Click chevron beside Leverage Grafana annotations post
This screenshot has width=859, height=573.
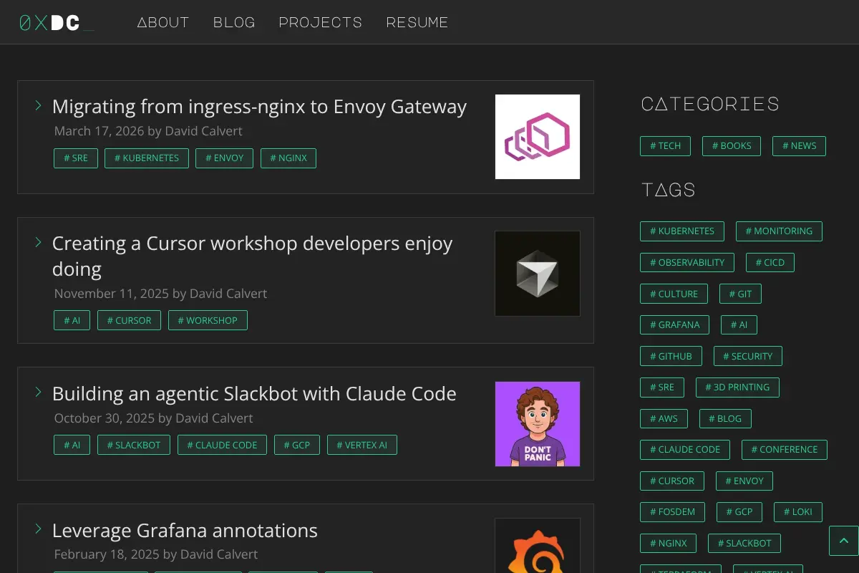39,529
